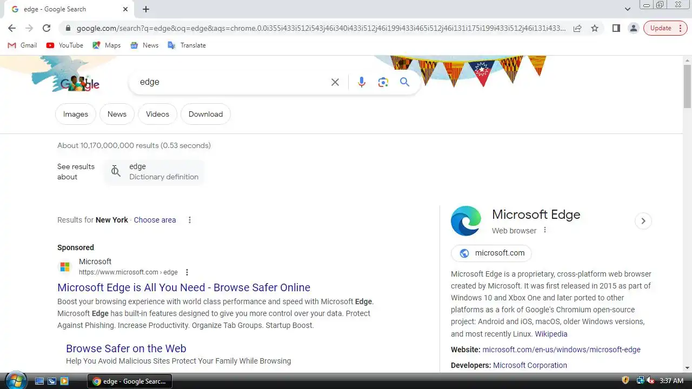The image size is (692, 389).
Task: Clear the search box with the X icon
Action: [335, 82]
